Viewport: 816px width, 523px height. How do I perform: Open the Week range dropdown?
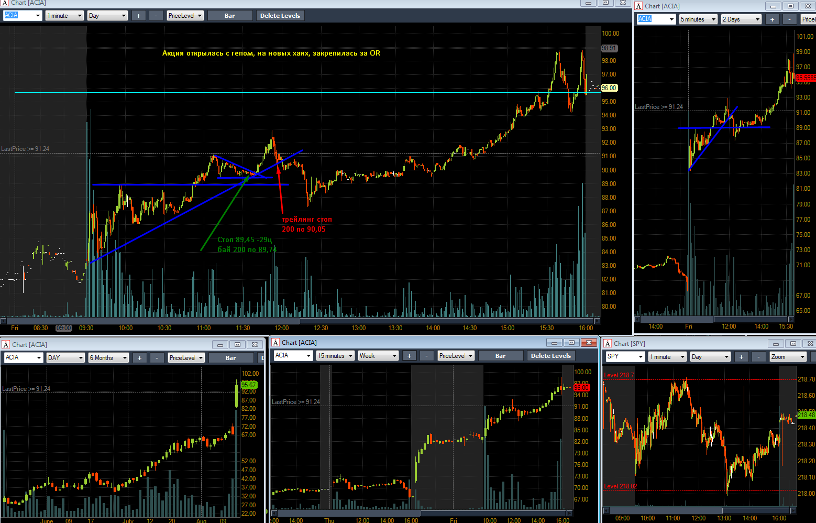(x=378, y=356)
